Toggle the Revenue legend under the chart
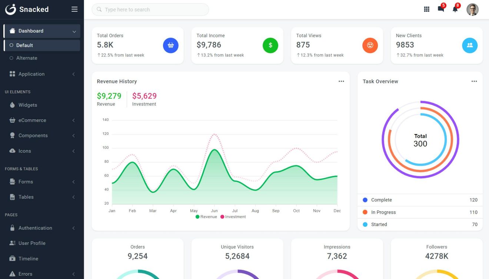The width and height of the screenshot is (489, 279). pyautogui.click(x=207, y=216)
